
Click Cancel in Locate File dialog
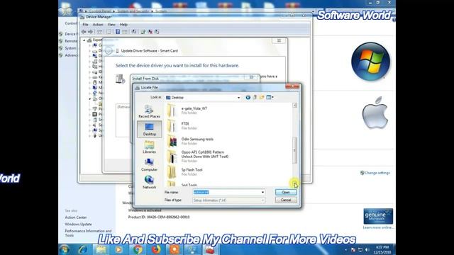pos(286,200)
